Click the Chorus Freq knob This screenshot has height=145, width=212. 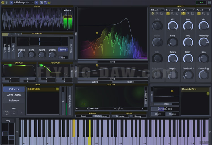pos(173,42)
